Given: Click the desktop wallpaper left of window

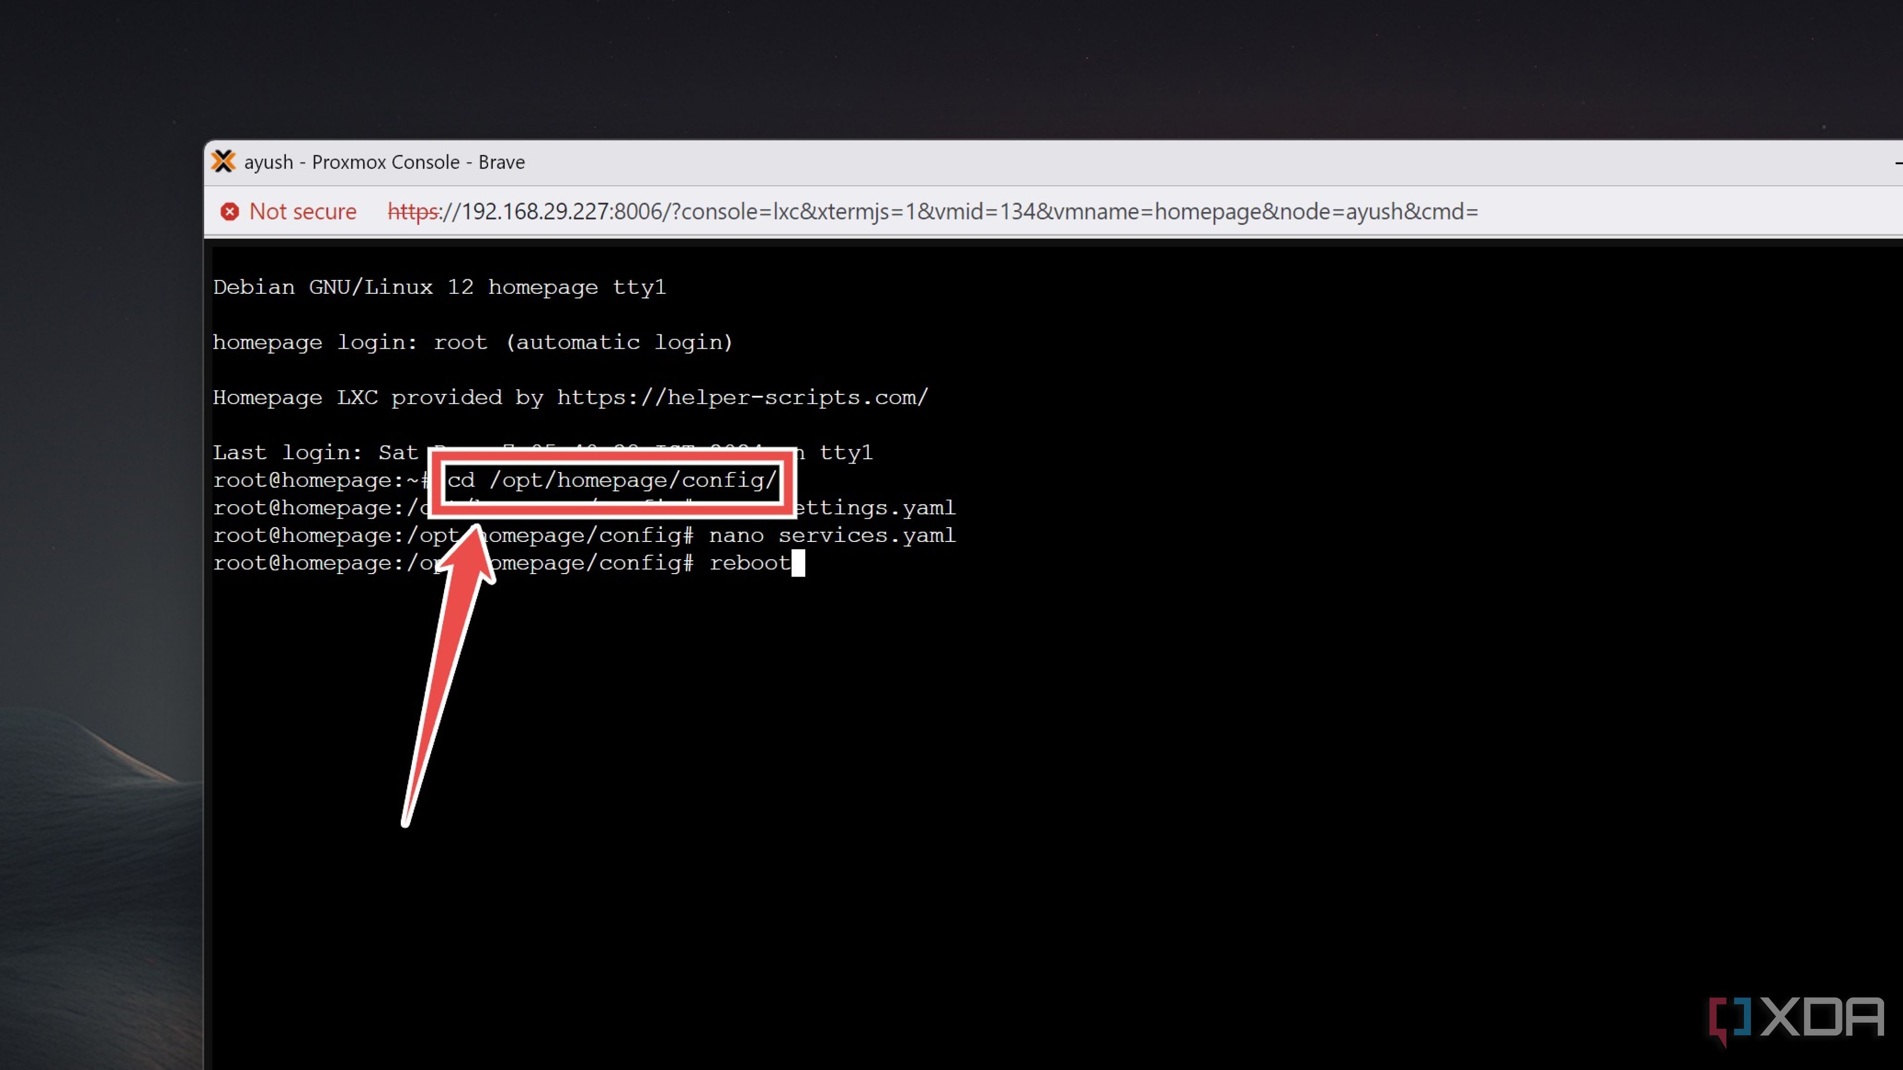Looking at the screenshot, I should tap(96, 517).
